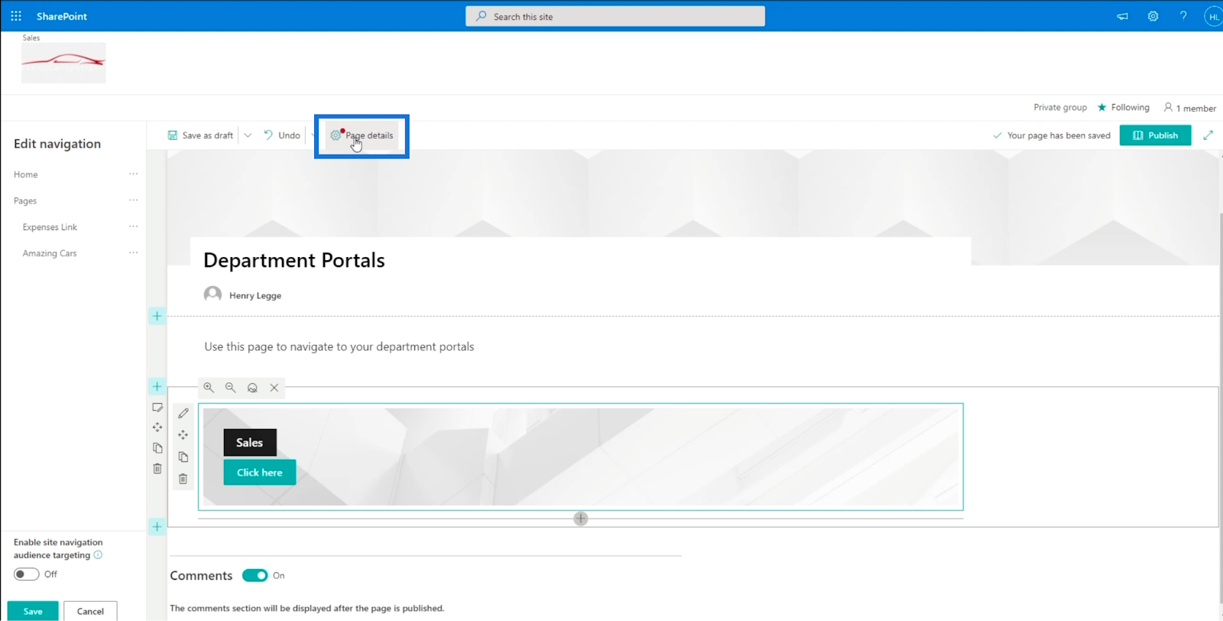Click the Click here button
Viewport: 1223px width, 621px height.
click(x=260, y=473)
